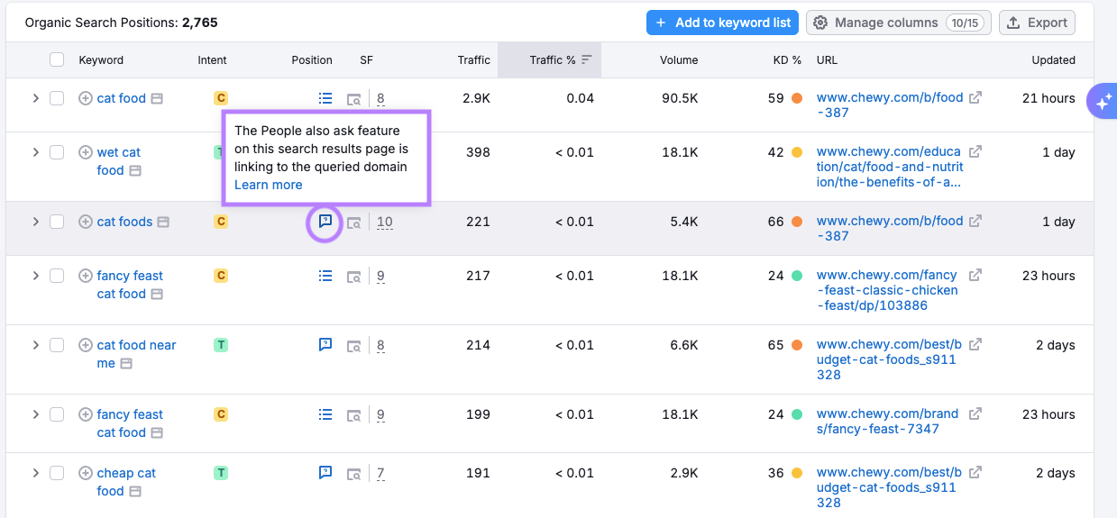Click the SF count 10 in "cat foods" row
The height and width of the screenshot is (518, 1117).
(x=385, y=222)
